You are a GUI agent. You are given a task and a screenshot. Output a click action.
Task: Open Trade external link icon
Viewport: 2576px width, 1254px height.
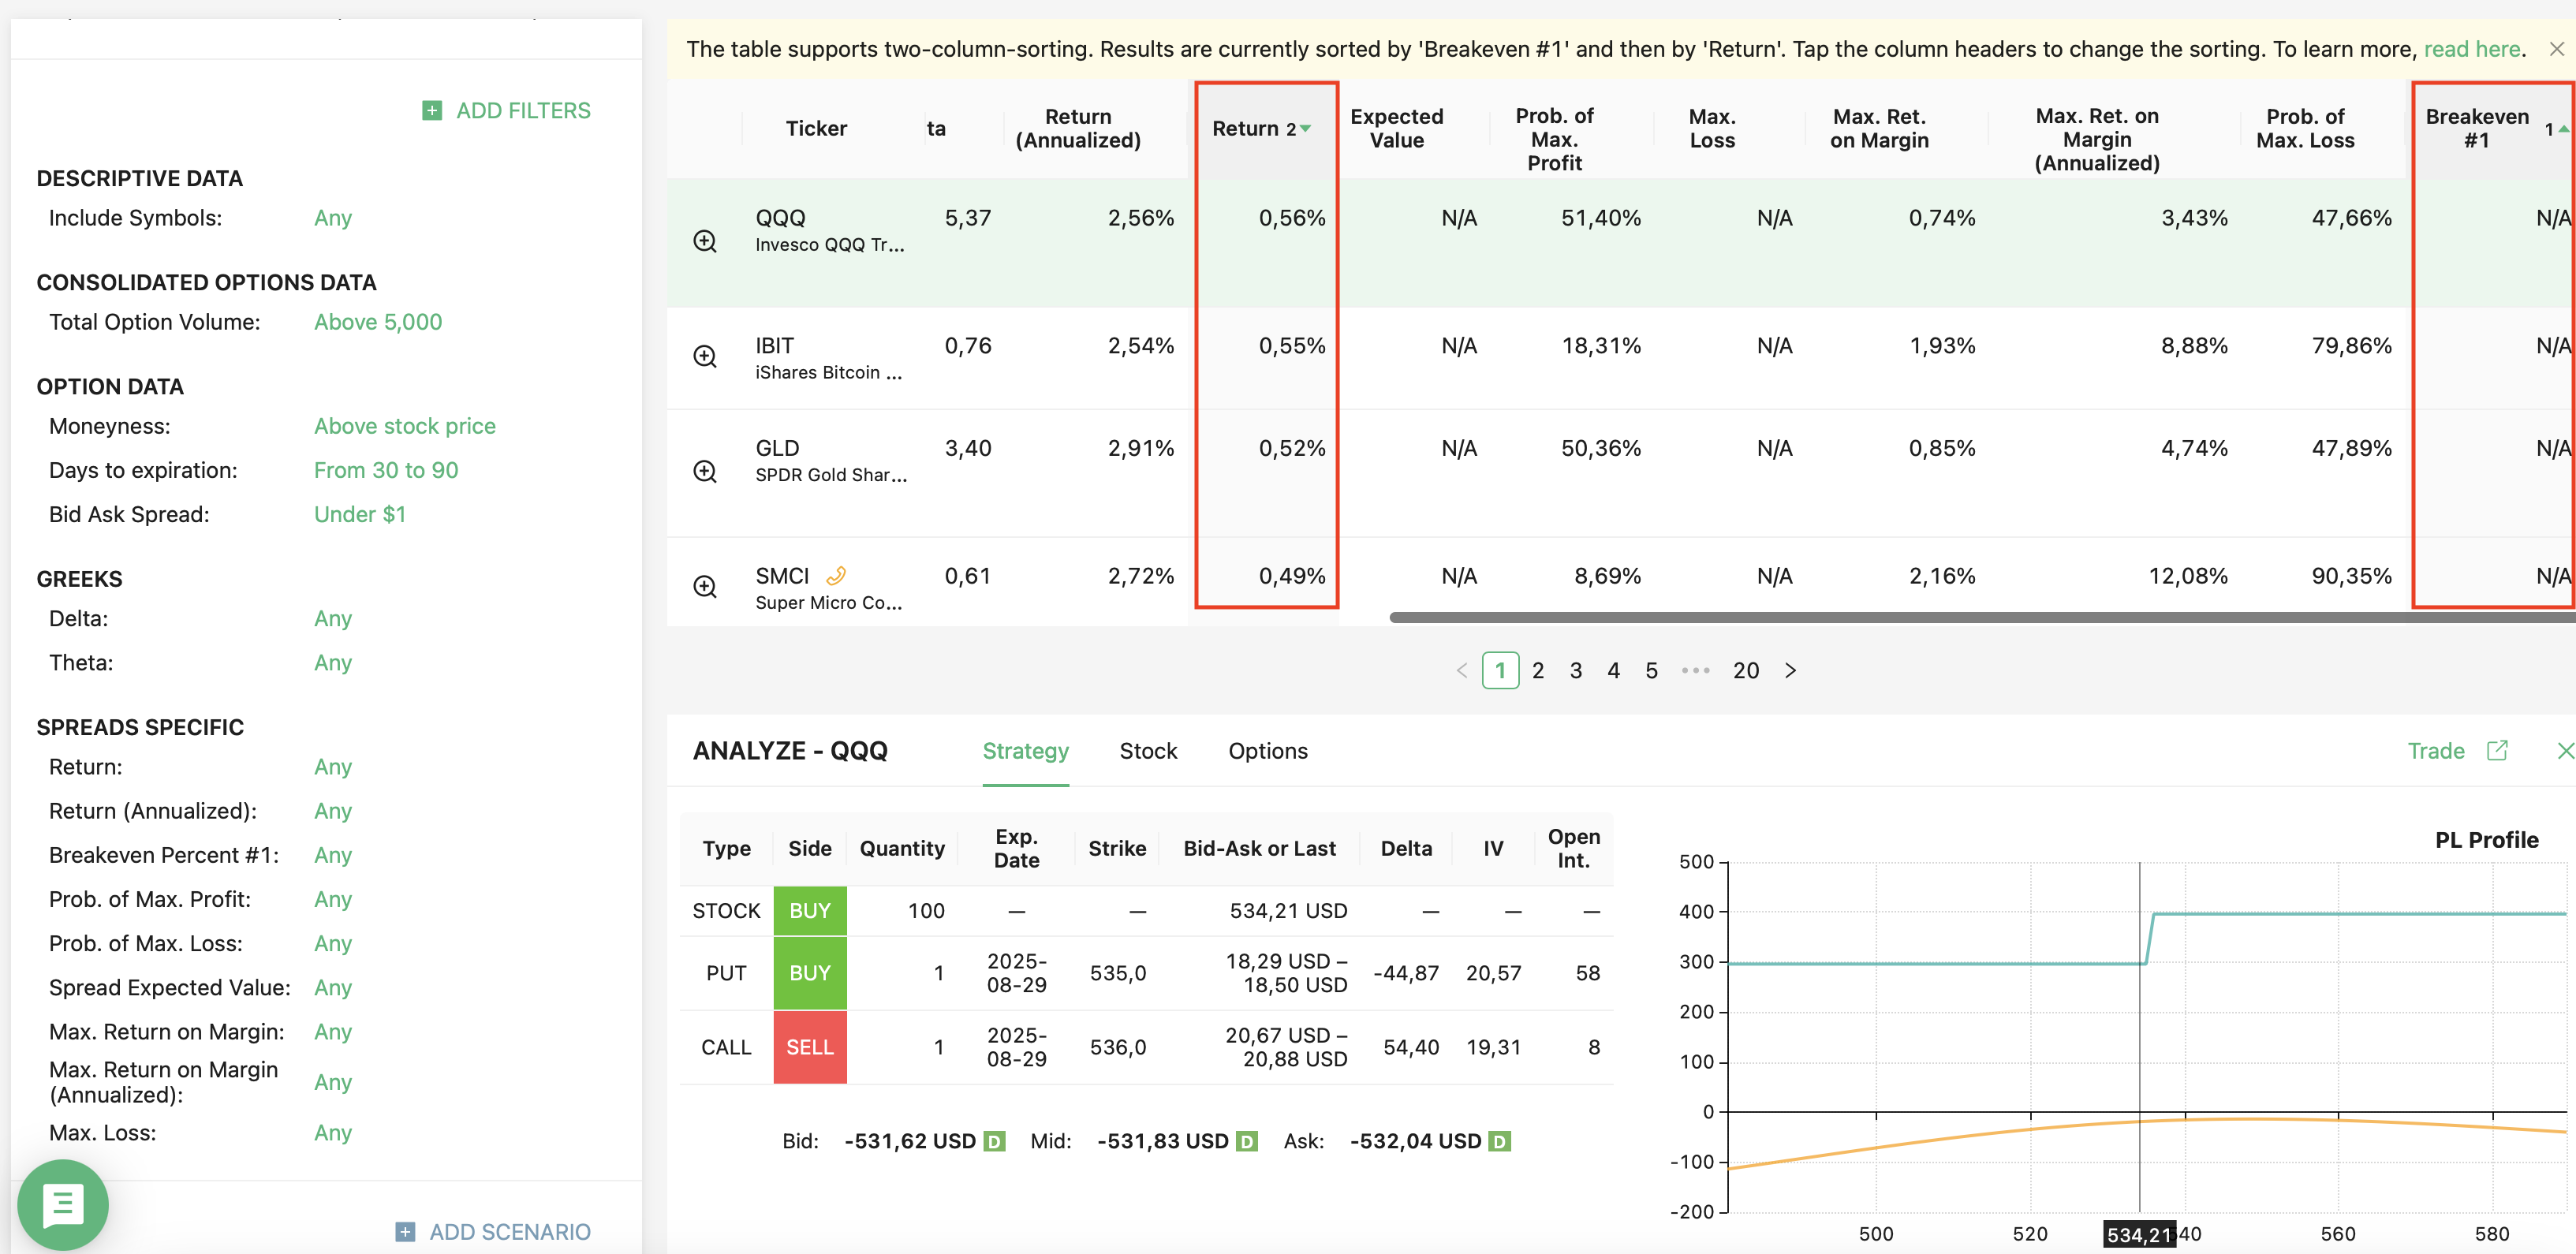[x=2497, y=750]
